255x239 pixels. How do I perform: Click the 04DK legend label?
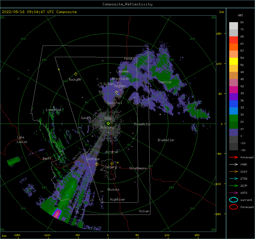click(244, 165)
